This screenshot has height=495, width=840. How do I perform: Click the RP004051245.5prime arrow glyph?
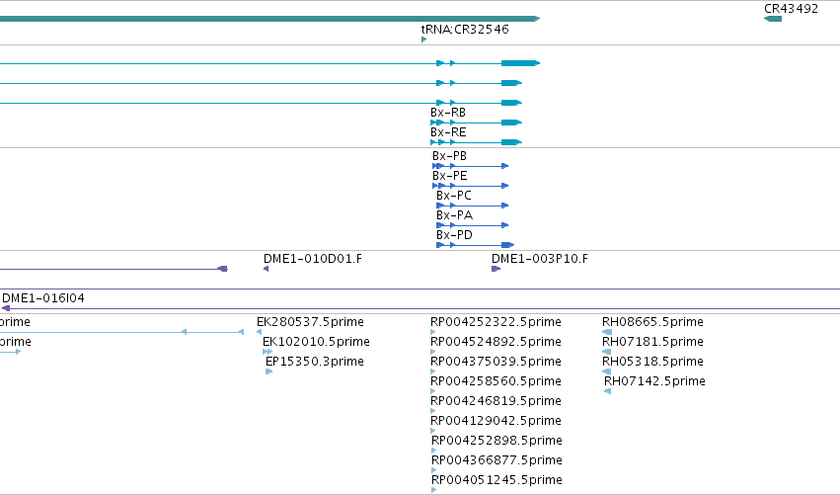pos(434,490)
